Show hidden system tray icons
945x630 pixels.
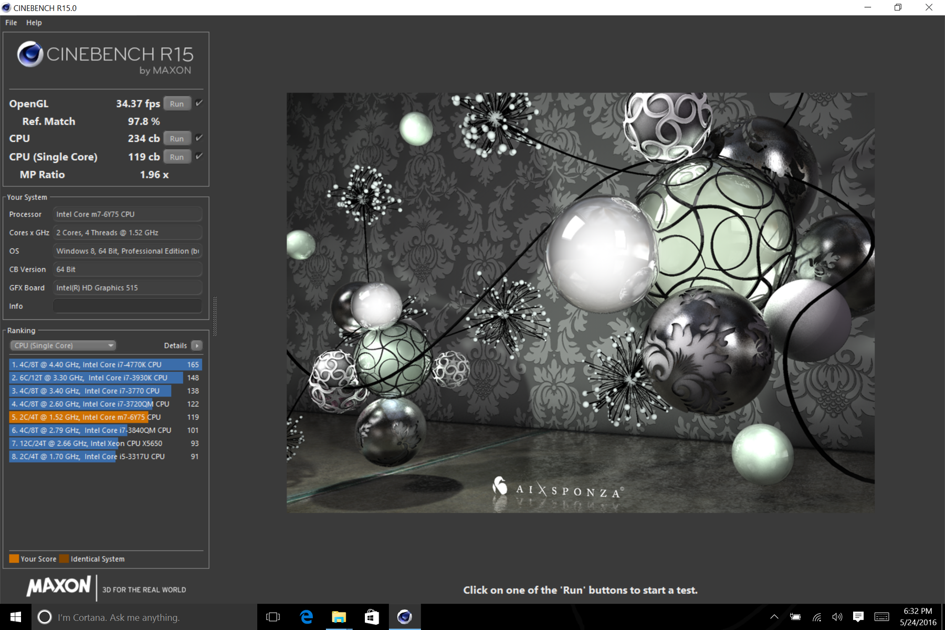coord(774,617)
